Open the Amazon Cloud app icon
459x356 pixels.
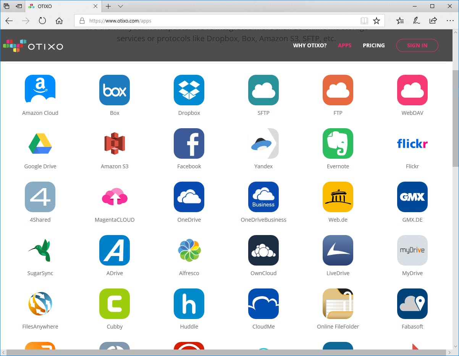point(40,90)
